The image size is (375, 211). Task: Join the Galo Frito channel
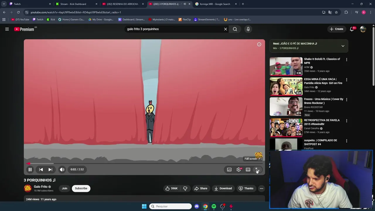[x=64, y=188]
